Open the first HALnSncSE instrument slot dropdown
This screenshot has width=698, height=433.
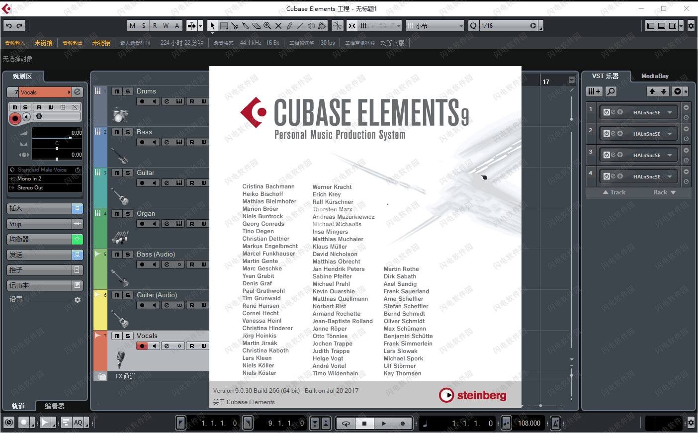point(670,112)
